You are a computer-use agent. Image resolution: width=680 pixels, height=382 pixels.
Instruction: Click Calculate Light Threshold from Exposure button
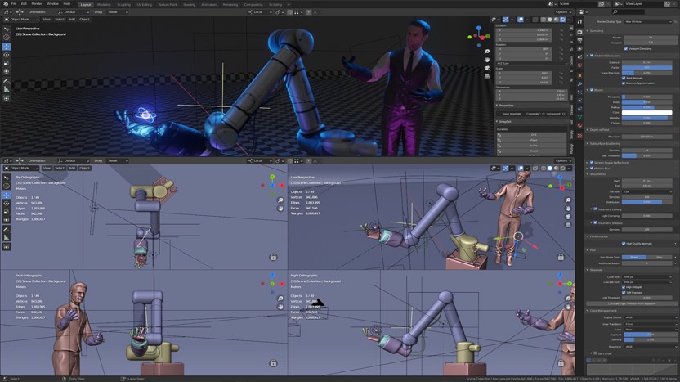click(633, 304)
